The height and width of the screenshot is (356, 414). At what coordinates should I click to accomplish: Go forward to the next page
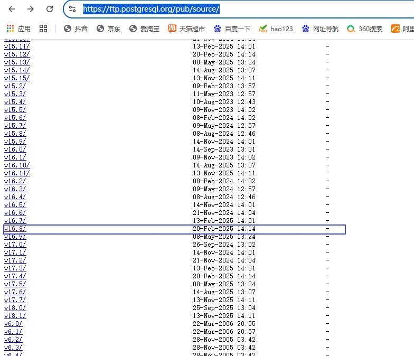click(x=31, y=9)
